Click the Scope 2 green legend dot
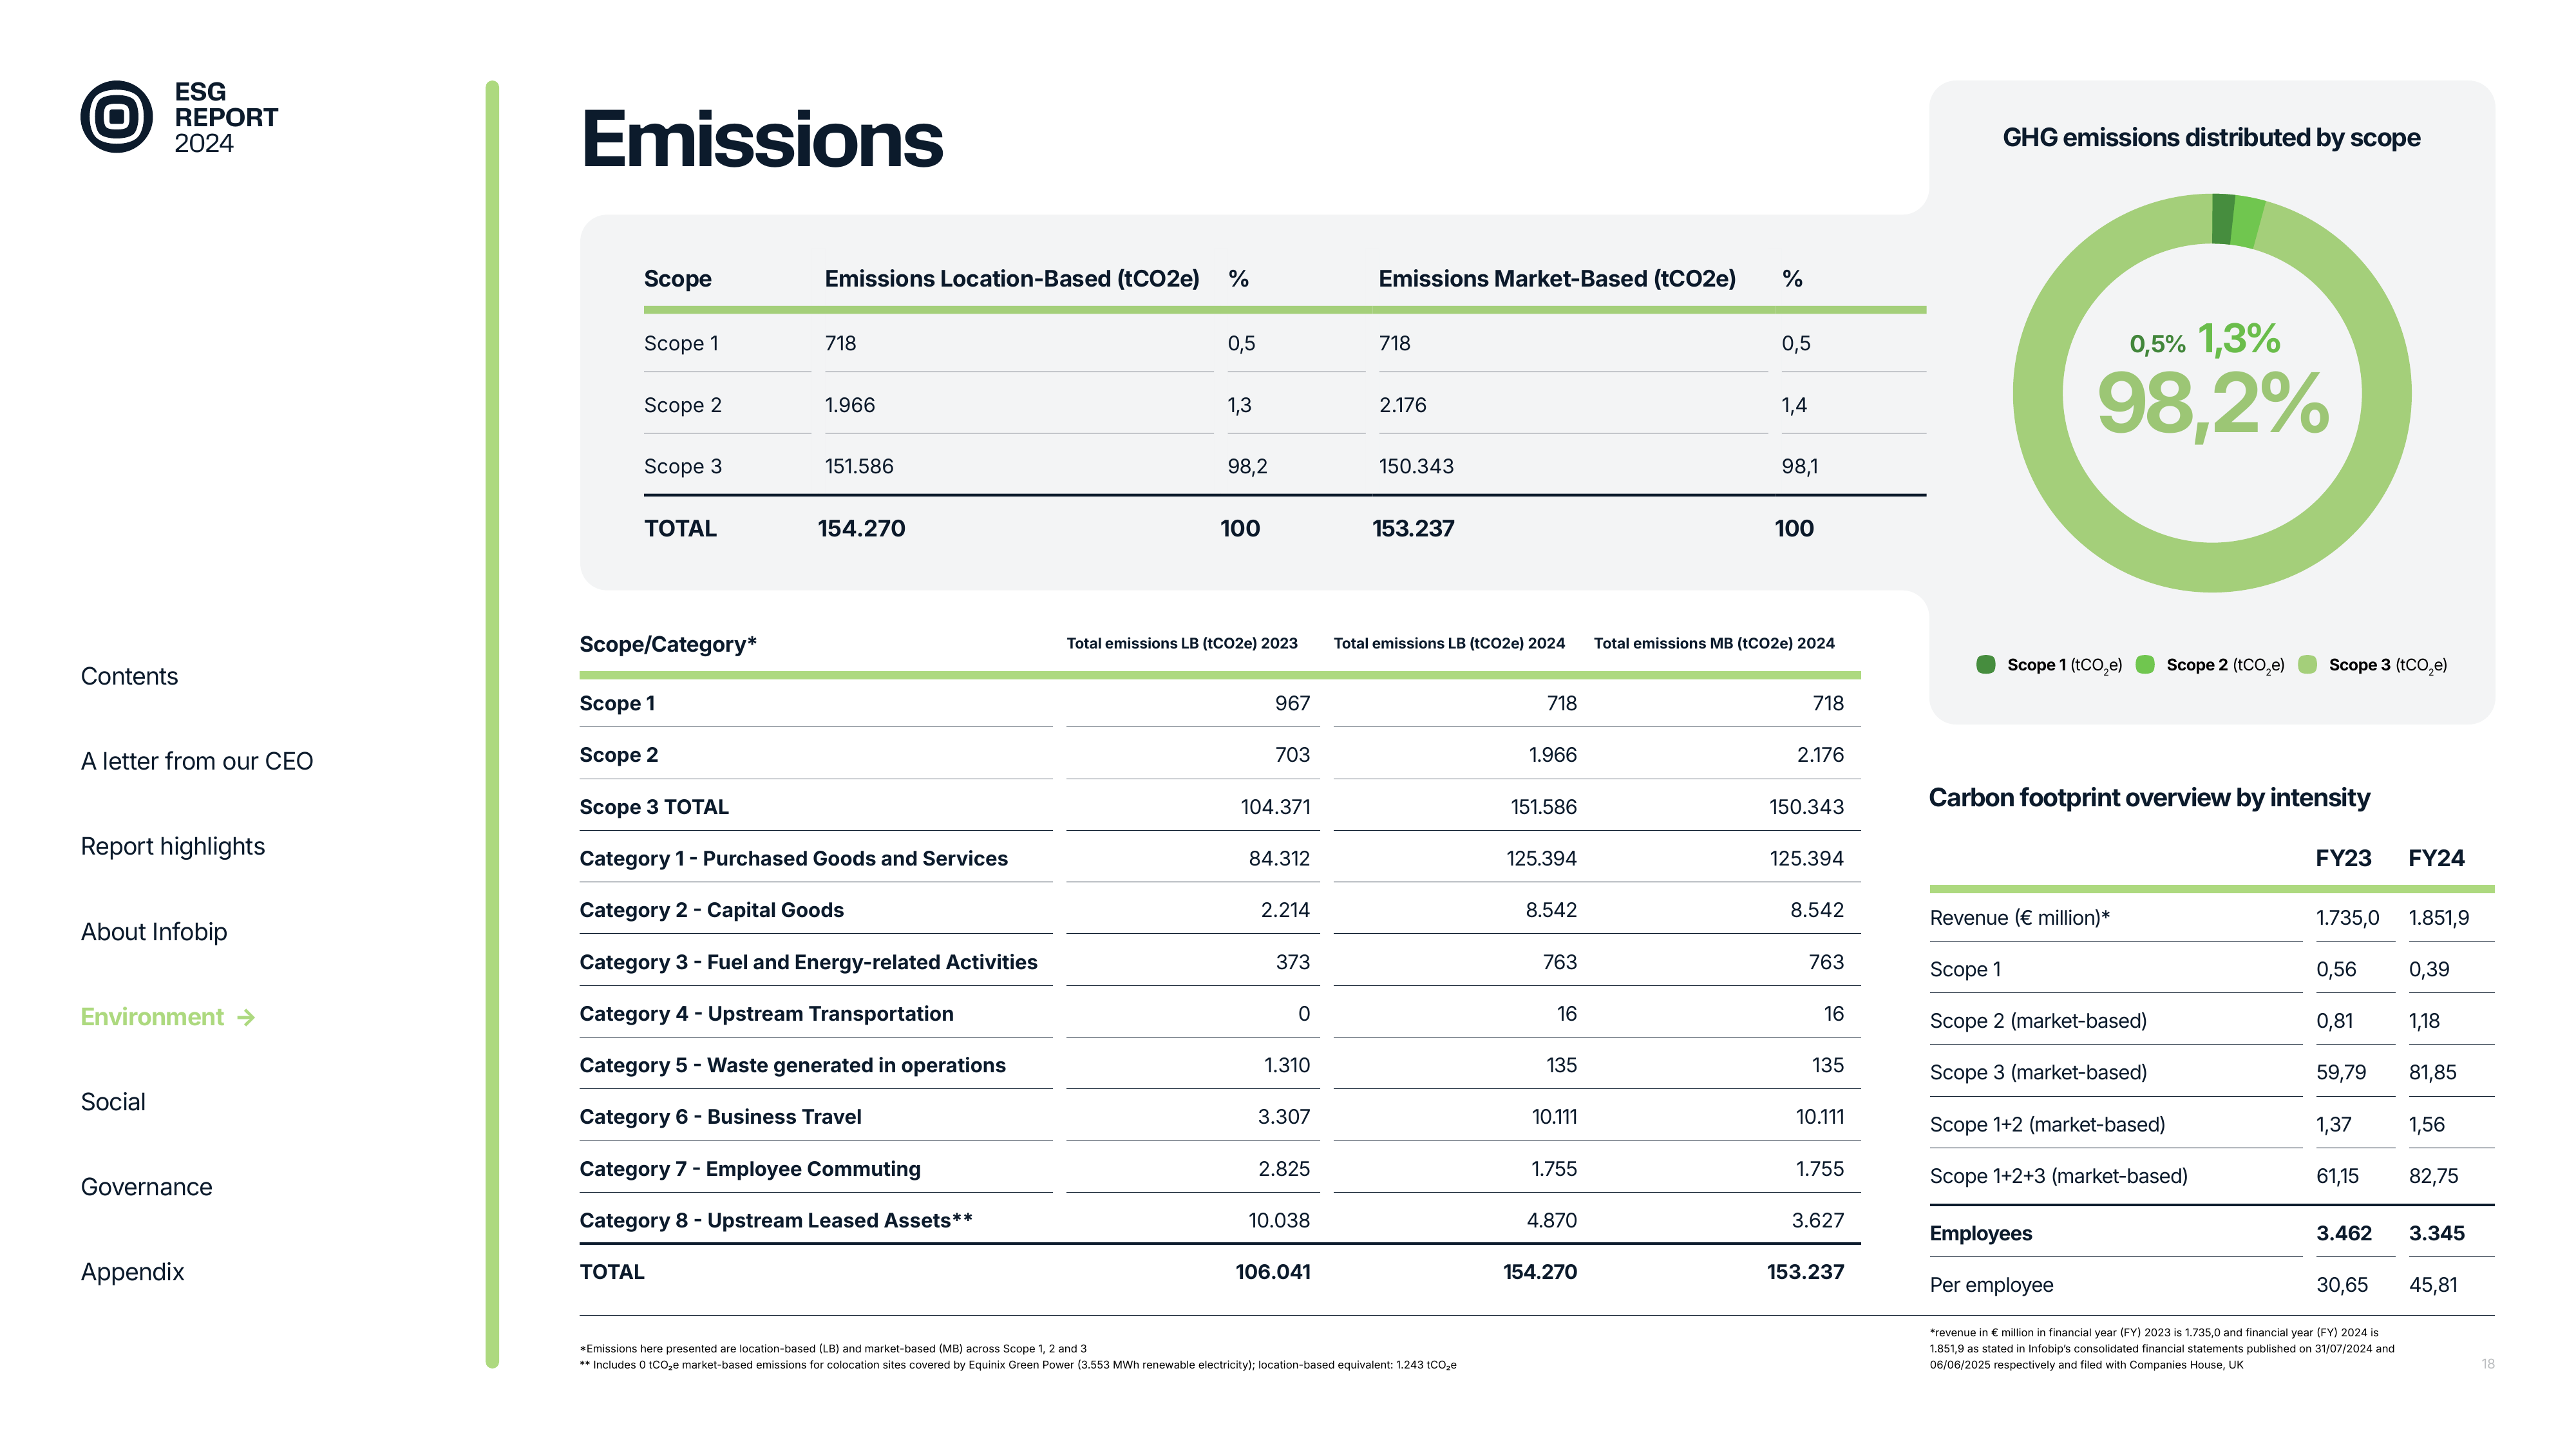2576x1449 pixels. pyautogui.click(x=2145, y=664)
